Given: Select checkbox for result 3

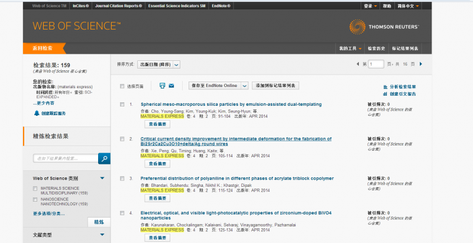Looking at the screenshot, I should point(122,179).
